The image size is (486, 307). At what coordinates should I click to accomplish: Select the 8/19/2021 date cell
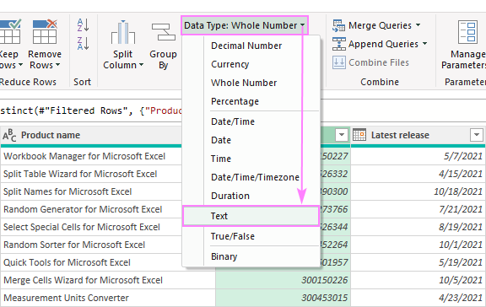tap(418, 227)
